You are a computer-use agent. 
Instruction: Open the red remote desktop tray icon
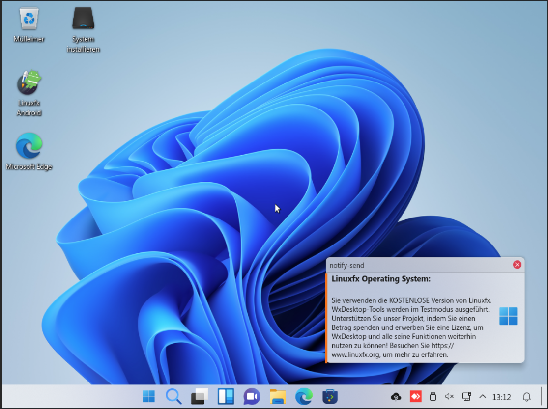click(x=415, y=396)
